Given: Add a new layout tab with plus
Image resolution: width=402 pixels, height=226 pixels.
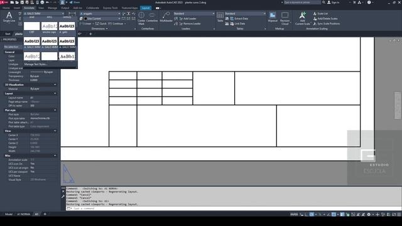Looking at the screenshot, I should pyautogui.click(x=45, y=214).
